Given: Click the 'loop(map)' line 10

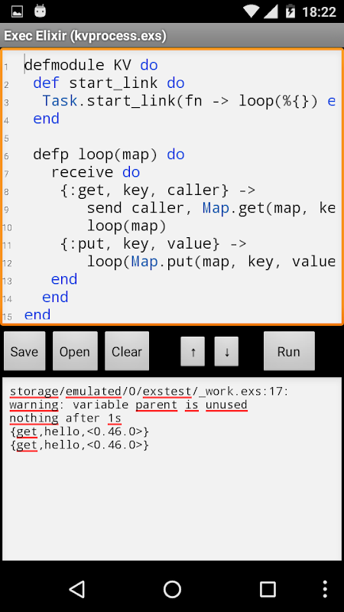Looking at the screenshot, I should (126, 226).
